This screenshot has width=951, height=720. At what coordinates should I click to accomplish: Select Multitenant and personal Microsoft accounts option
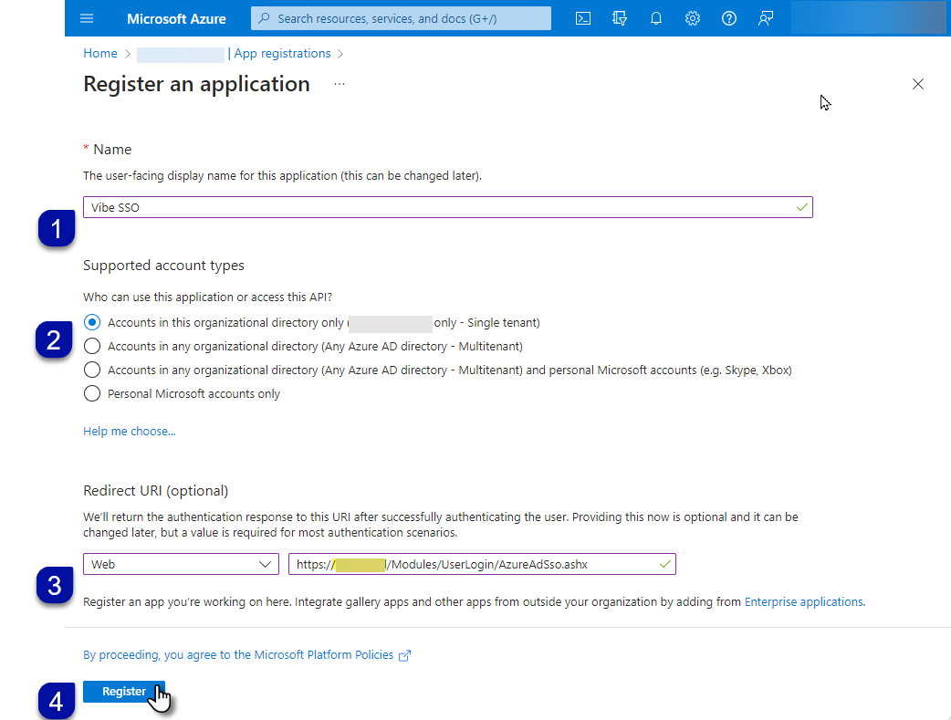(91, 370)
